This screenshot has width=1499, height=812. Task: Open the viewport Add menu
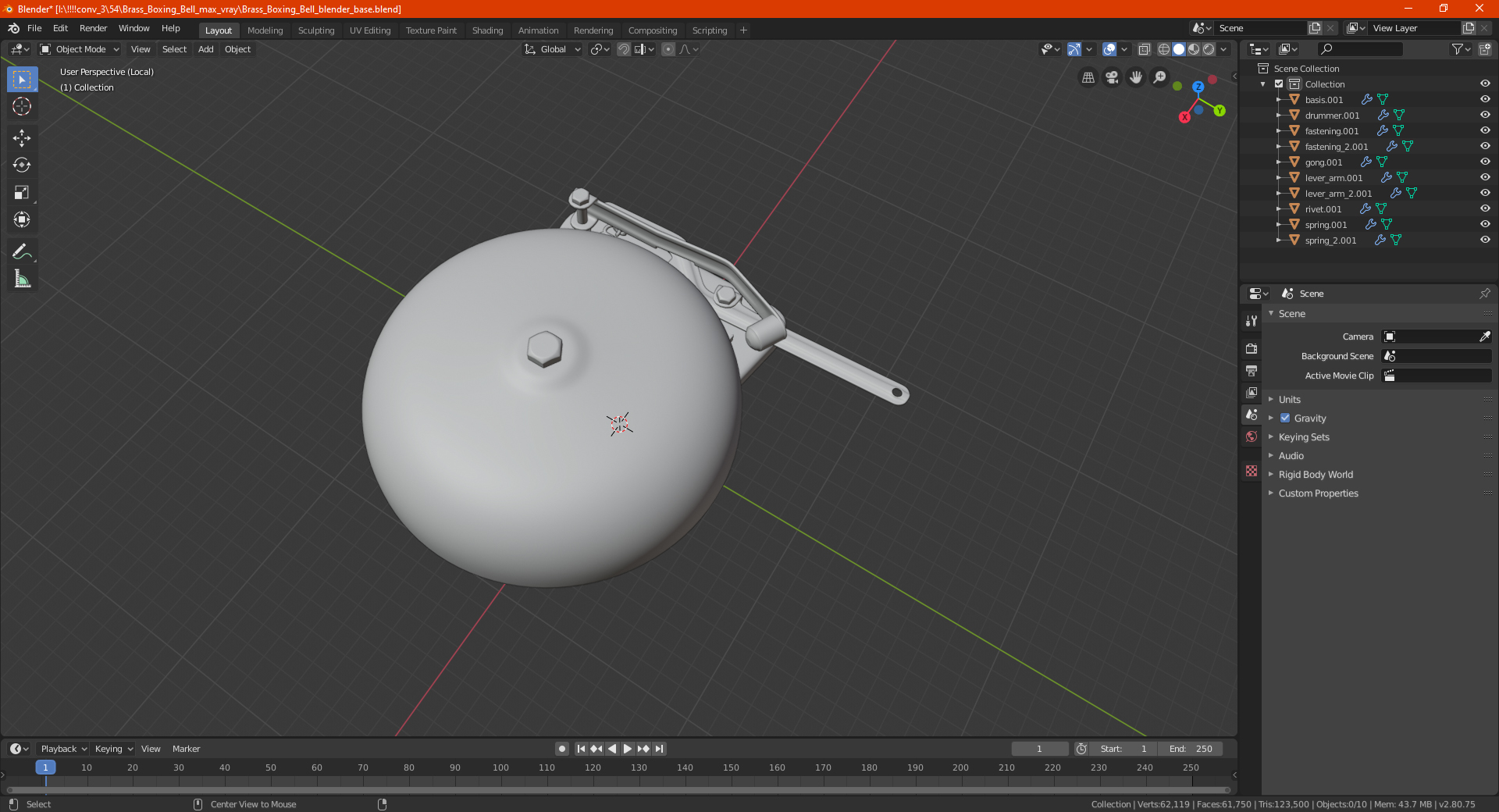[205, 49]
